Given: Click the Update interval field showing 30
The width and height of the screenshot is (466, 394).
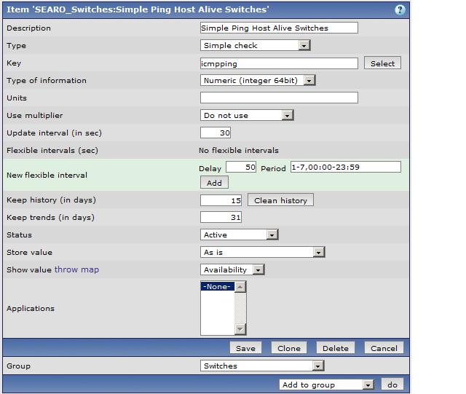Looking at the screenshot, I should pos(216,133).
